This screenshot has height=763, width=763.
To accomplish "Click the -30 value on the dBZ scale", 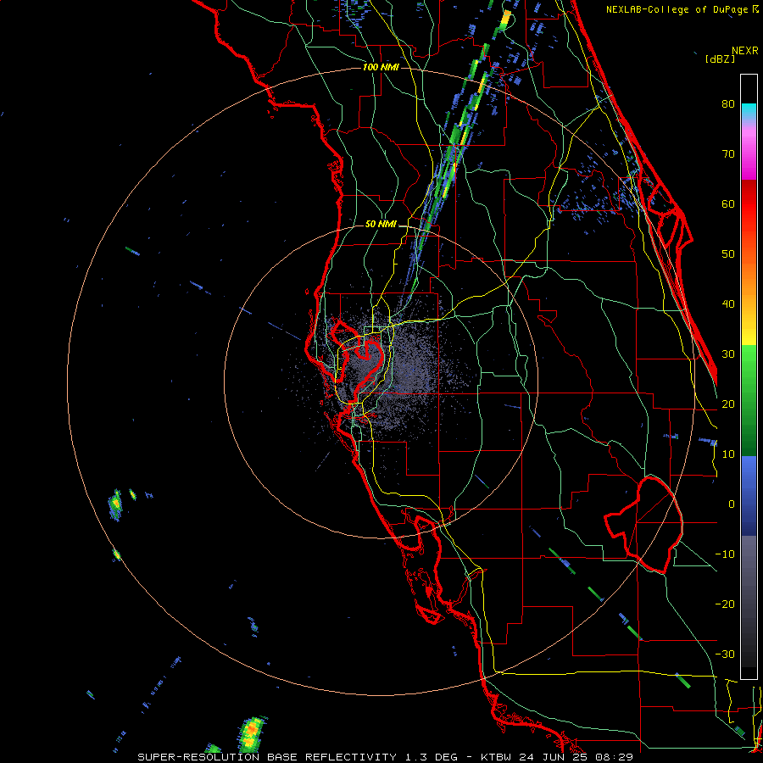I will tap(725, 654).
